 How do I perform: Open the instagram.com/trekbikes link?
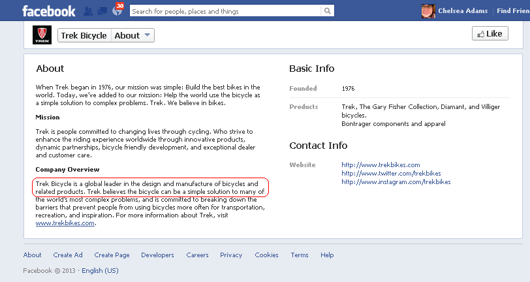(396, 181)
